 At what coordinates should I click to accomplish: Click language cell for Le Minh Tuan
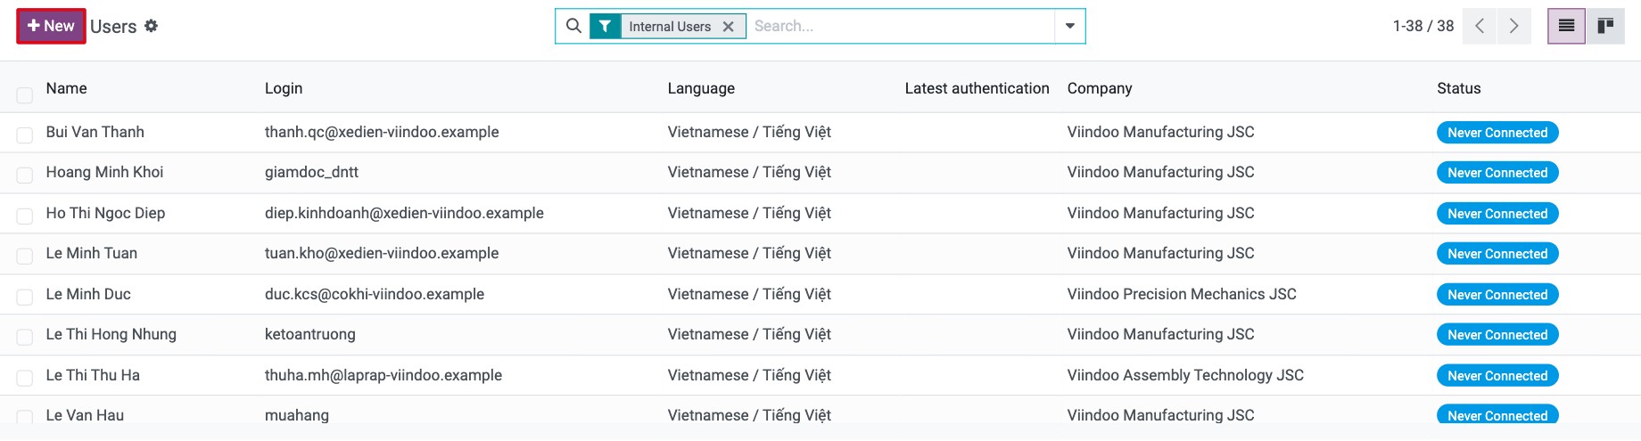click(x=749, y=253)
